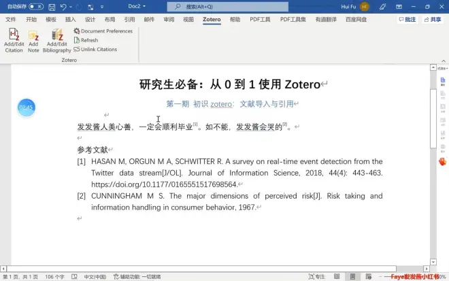The width and height of the screenshot is (449, 281).
Task: Click Unlink Citations
Action: click(x=95, y=49)
